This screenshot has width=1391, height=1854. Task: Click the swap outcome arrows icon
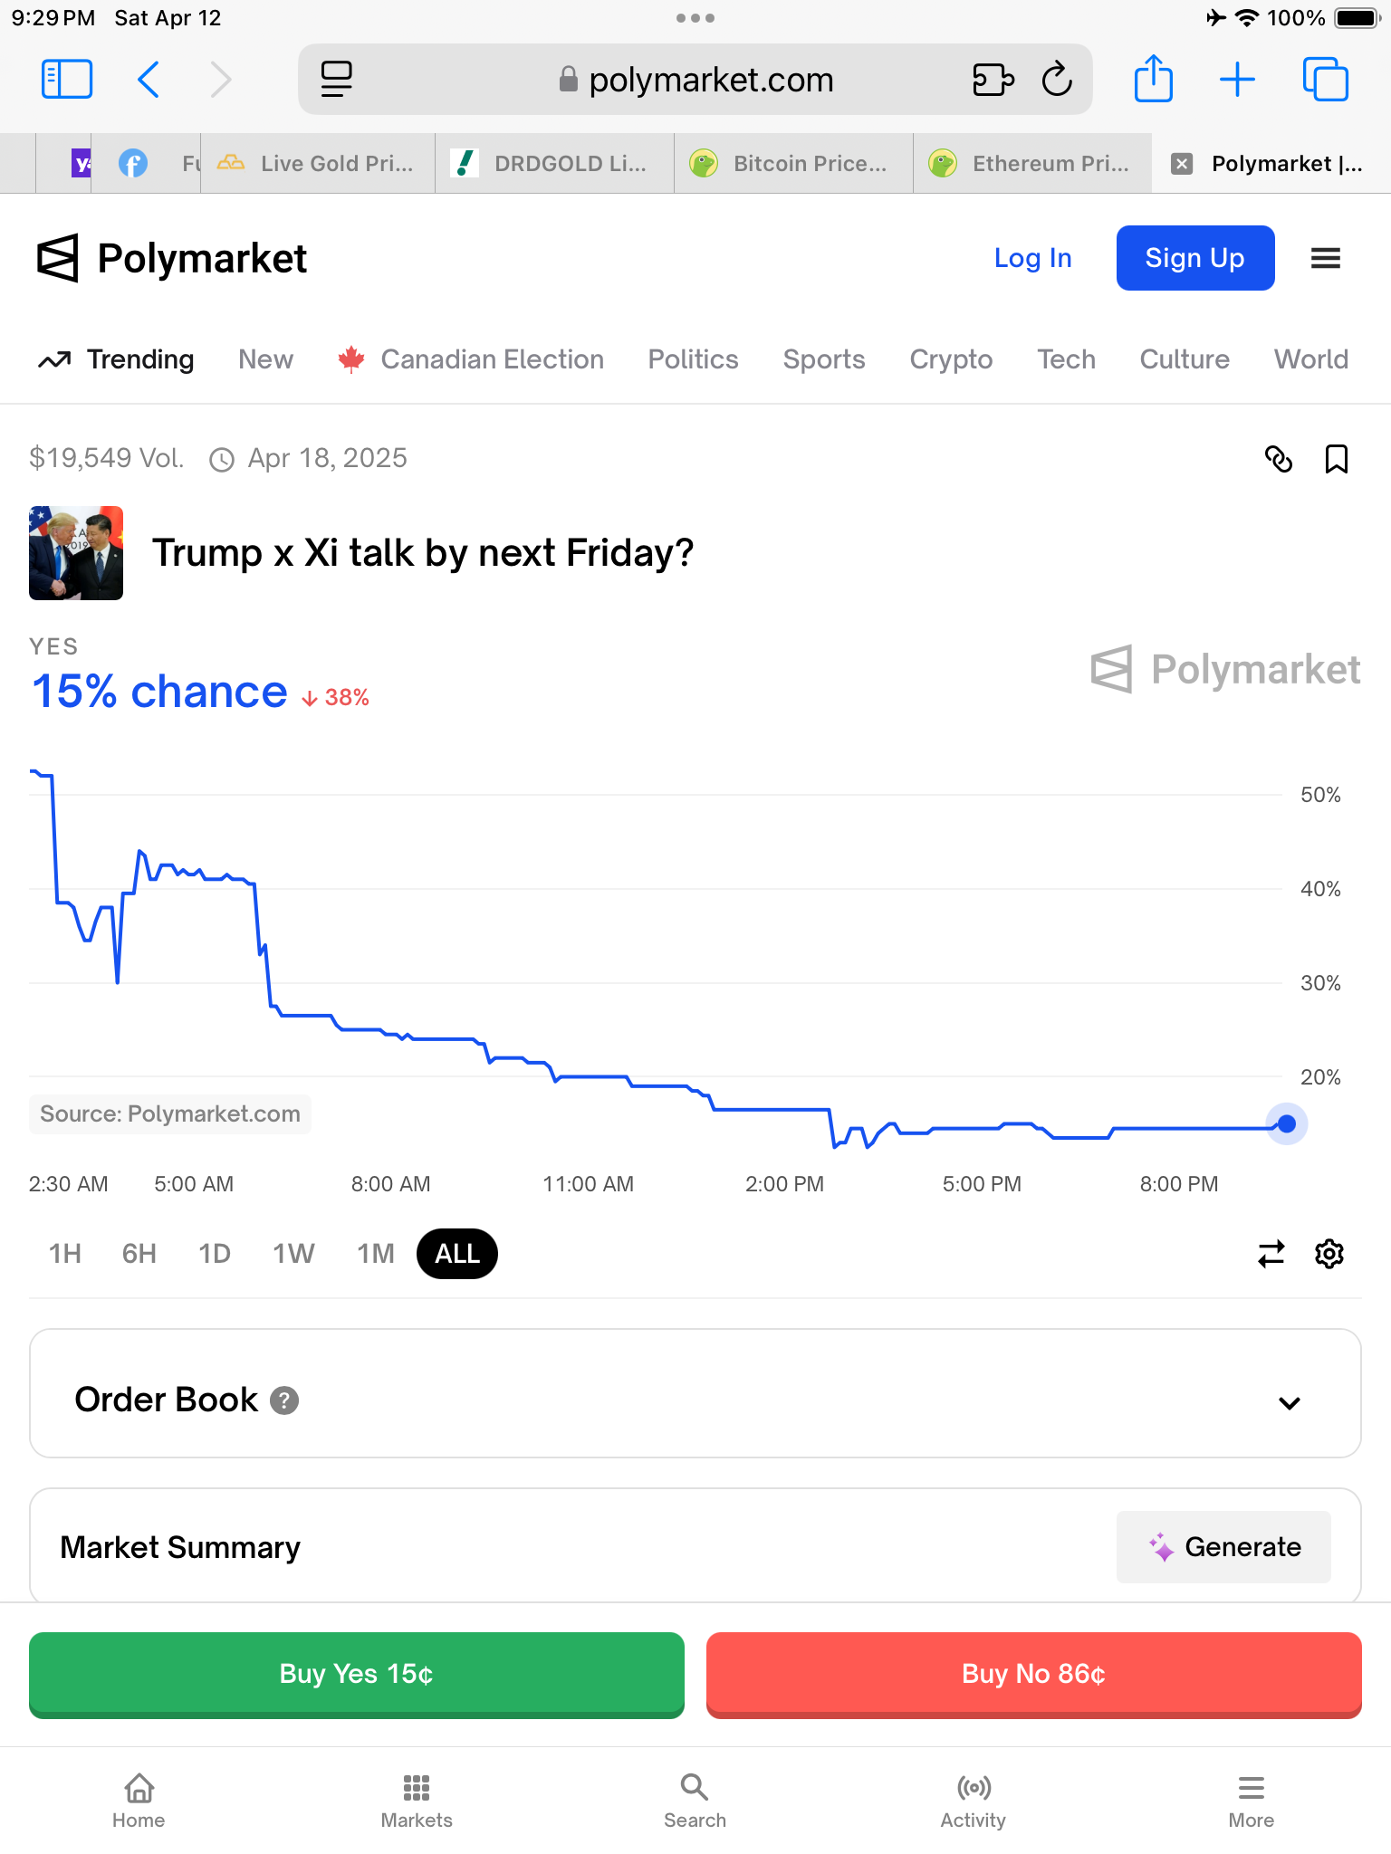[x=1271, y=1254]
